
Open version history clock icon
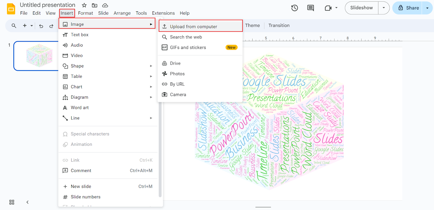click(x=295, y=8)
